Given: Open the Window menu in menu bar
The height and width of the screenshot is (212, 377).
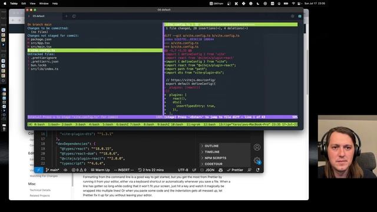Looking at the screenshot, I should pyautogui.click(x=44, y=4).
